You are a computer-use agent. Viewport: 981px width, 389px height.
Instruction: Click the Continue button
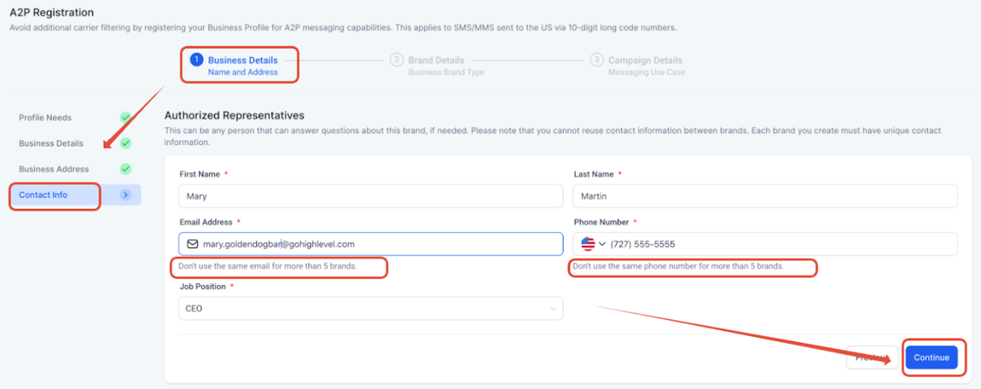tap(931, 357)
